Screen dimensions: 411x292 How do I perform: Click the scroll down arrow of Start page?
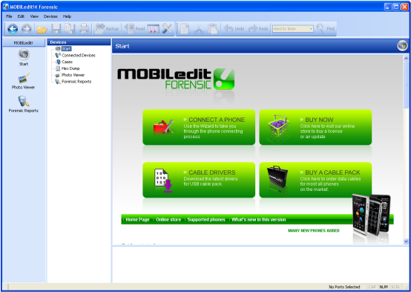(406, 241)
